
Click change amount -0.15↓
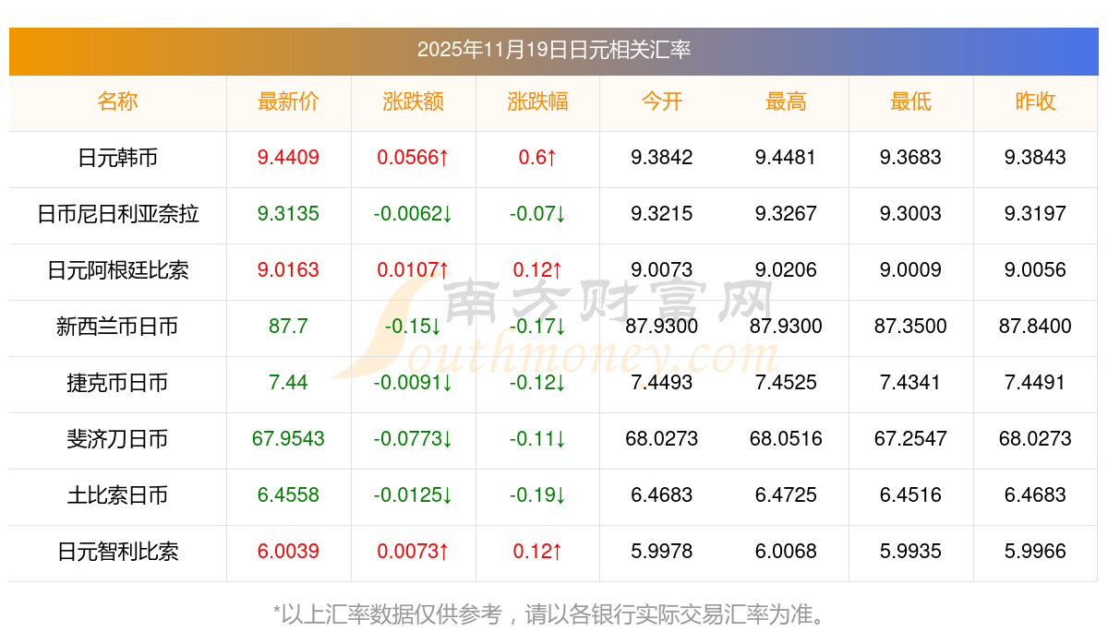point(413,327)
